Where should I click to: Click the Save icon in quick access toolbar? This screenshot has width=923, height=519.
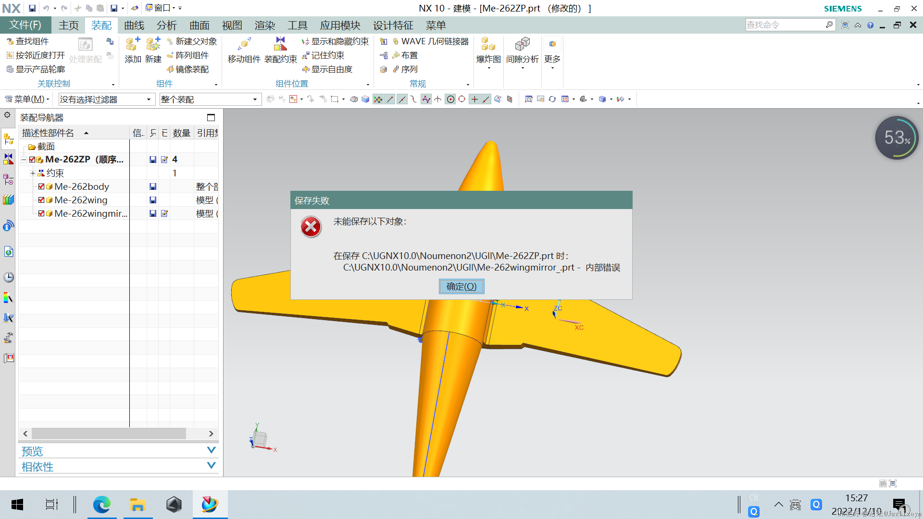32,8
